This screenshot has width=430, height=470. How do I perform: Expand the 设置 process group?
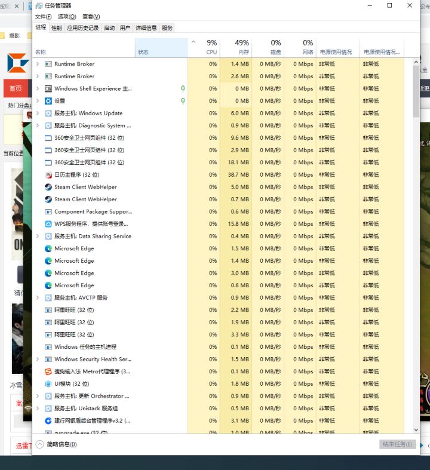pyautogui.click(x=38, y=101)
